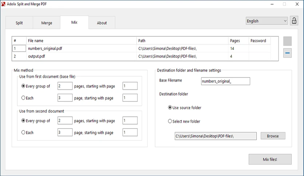Click the Base Filename input field

point(225,81)
